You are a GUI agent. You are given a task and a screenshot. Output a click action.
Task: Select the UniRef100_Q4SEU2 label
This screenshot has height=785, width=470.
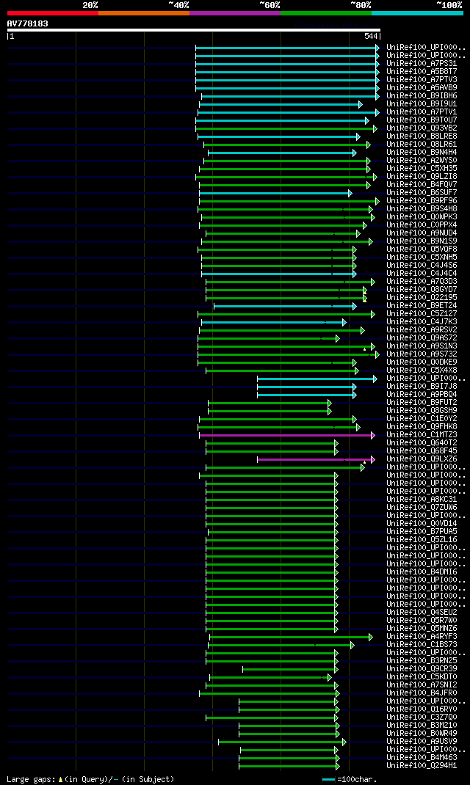pyautogui.click(x=422, y=612)
